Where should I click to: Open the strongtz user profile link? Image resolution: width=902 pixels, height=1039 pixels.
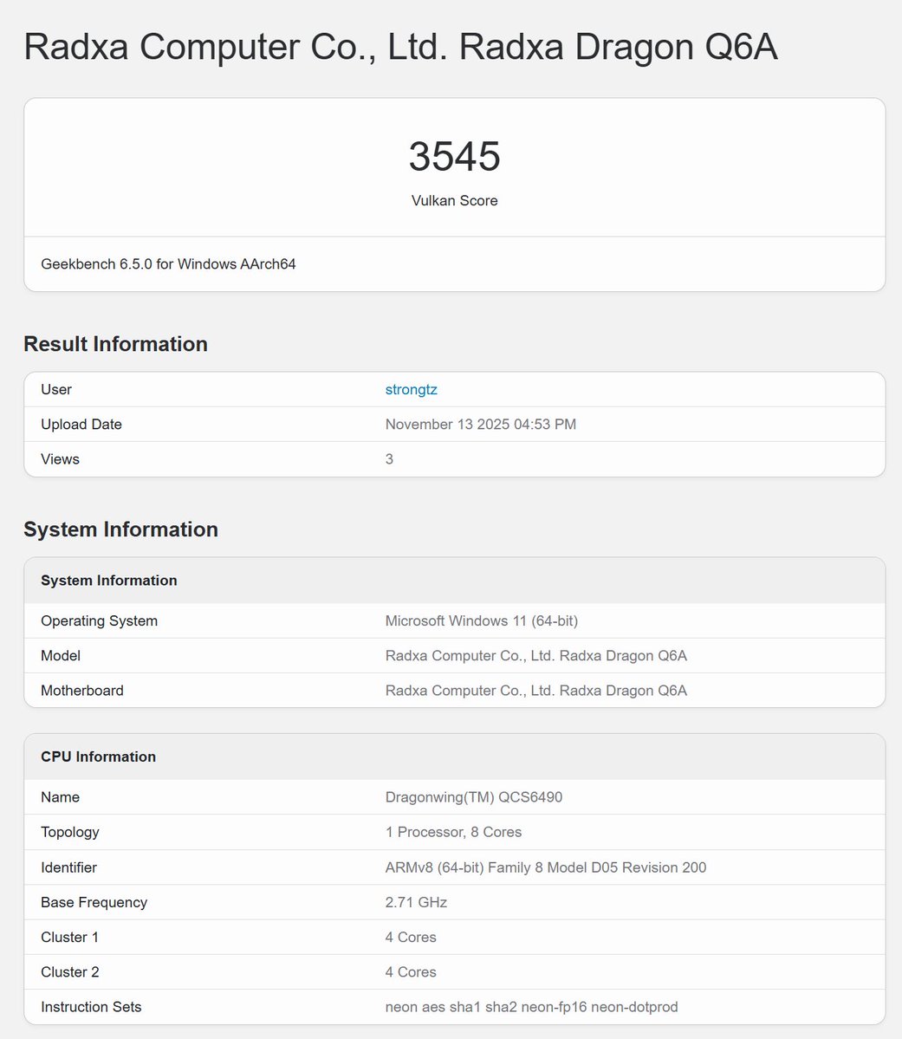[411, 389]
